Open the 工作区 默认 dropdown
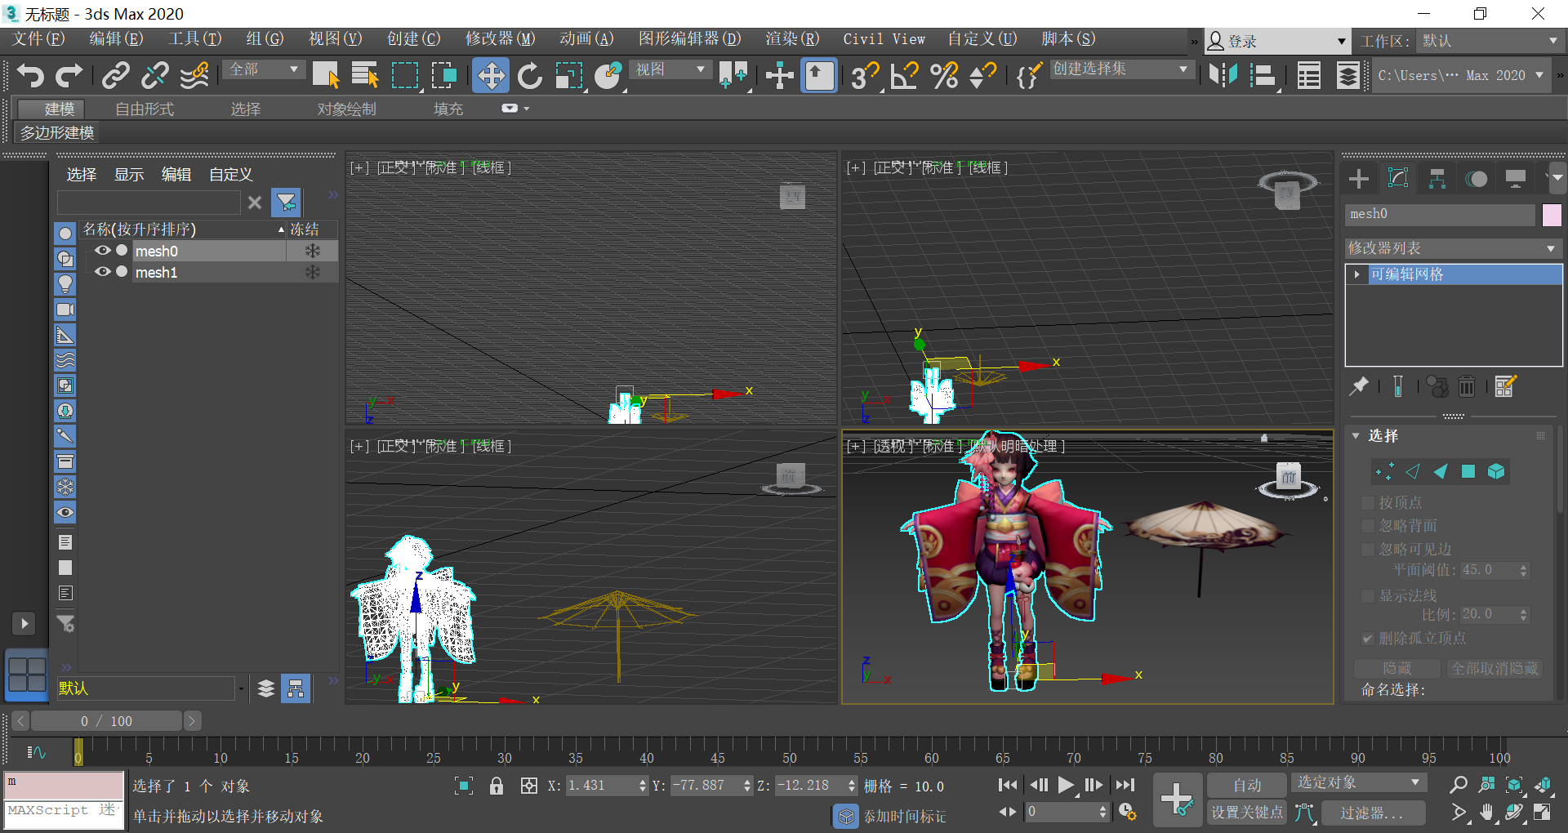Screen dimensions: 1568x833 coord(1490,41)
